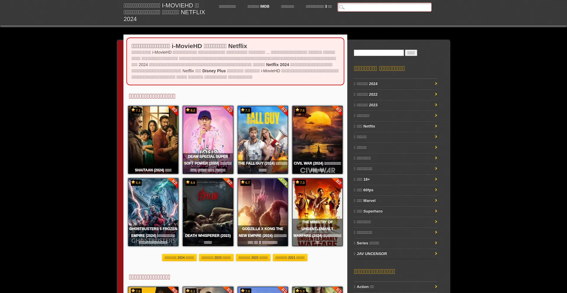The image size is (567, 293).
Task: Open the IMDB link in the top navigation
Action: [x=258, y=6]
